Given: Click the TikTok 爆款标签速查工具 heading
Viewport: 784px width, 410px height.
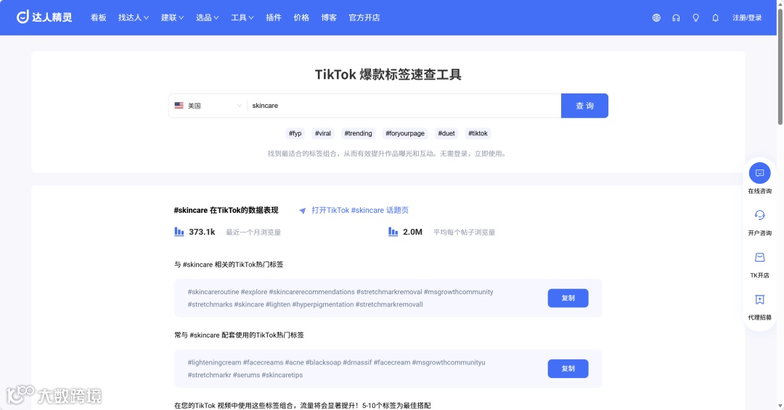Looking at the screenshot, I should pyautogui.click(x=388, y=75).
